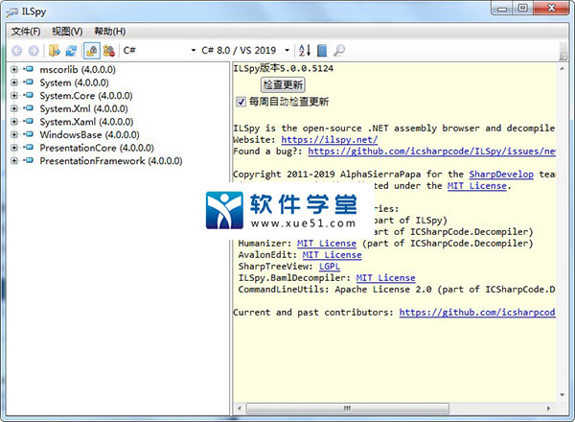
Task: Click the mscorlib assembly icon
Action: tap(28, 69)
